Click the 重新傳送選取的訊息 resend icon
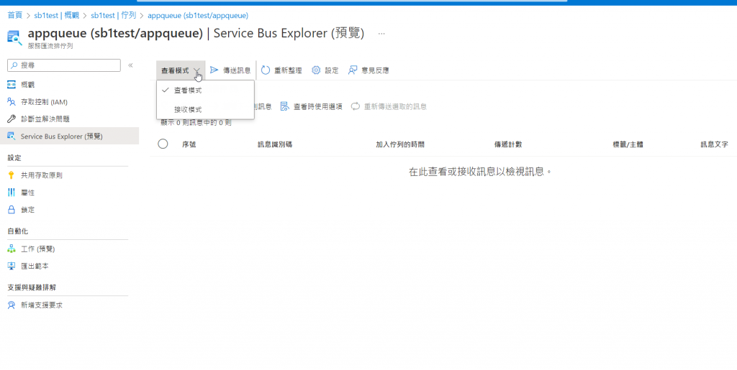 [x=356, y=106]
